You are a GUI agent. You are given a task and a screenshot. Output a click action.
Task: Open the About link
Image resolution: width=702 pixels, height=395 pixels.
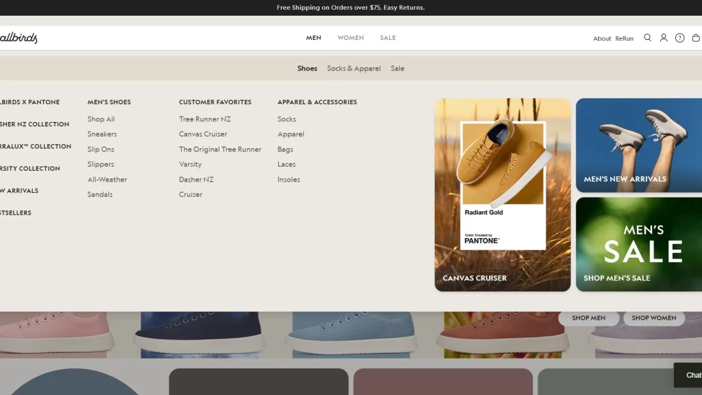click(x=602, y=38)
